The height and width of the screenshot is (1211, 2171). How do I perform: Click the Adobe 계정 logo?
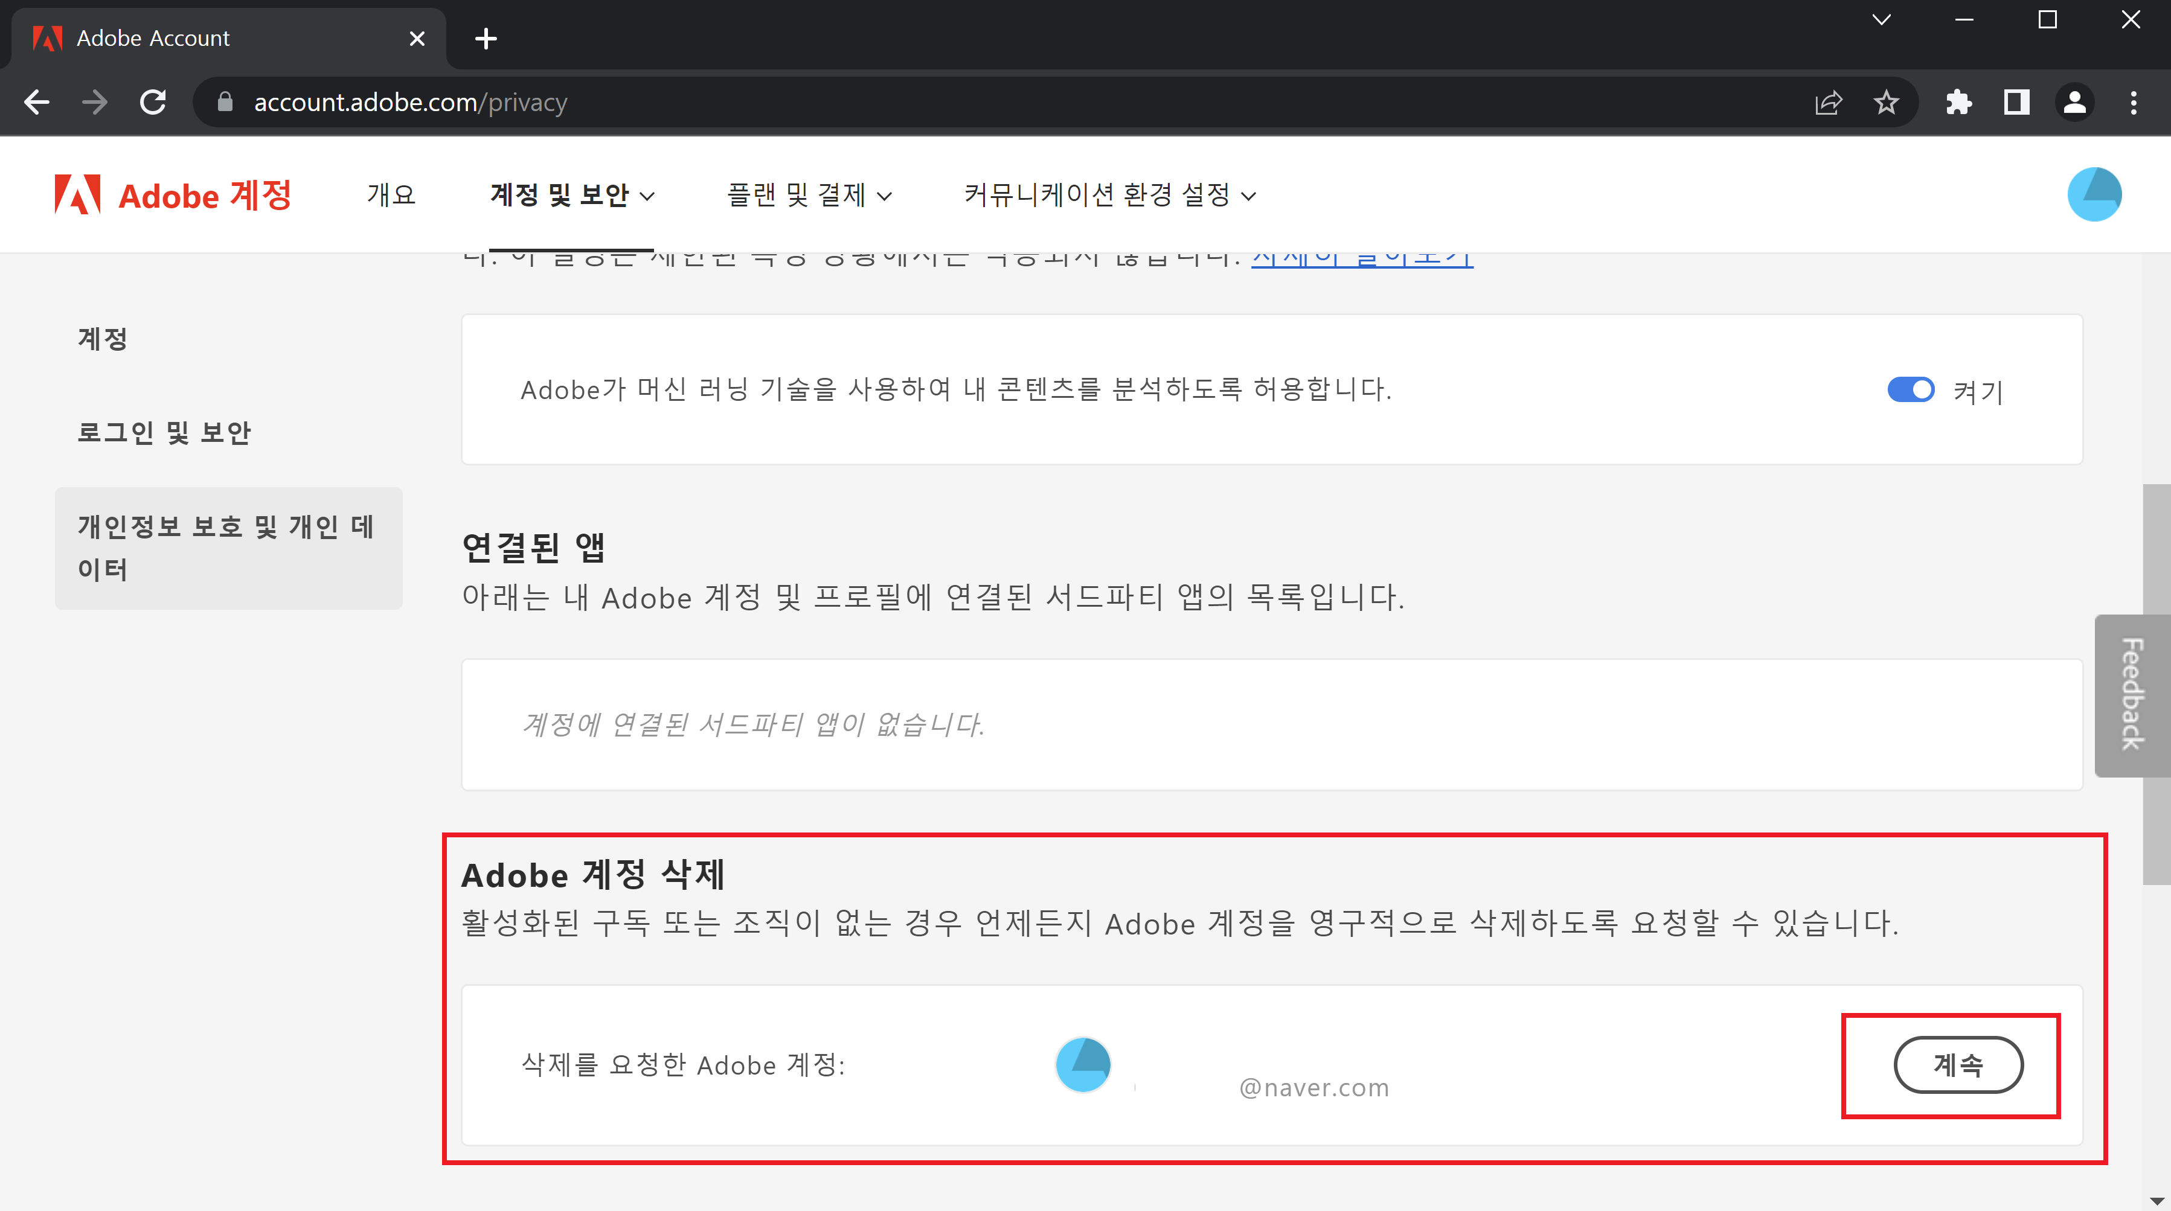click(173, 194)
